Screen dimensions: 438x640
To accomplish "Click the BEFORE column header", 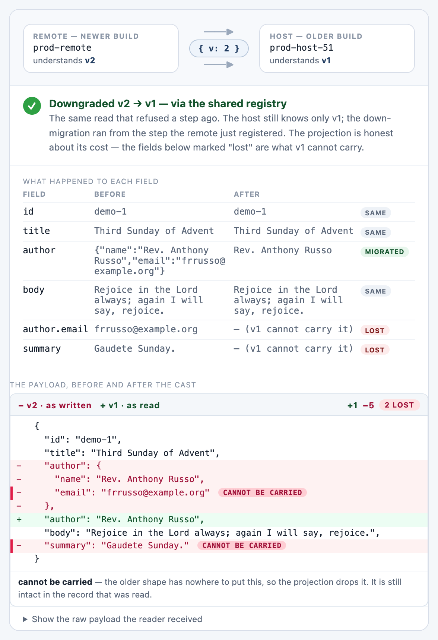I will click(x=110, y=194).
